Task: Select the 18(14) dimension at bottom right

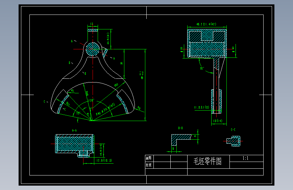Action: pyautogui.click(x=218, y=121)
